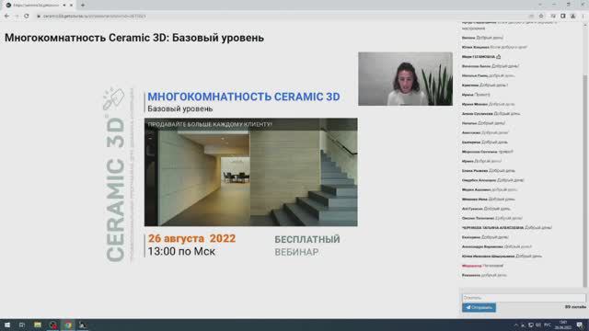Open the Chrome three-dot menu
The width and height of the screenshot is (589, 331).
[x=583, y=17]
